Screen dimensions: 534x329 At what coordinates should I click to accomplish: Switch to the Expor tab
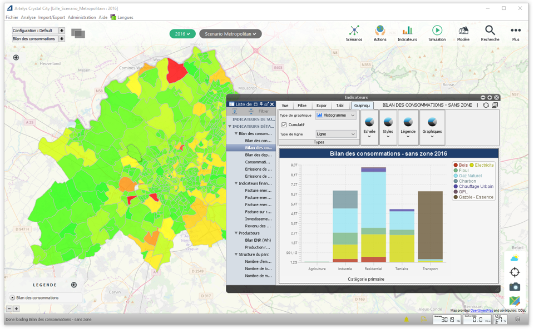321,106
